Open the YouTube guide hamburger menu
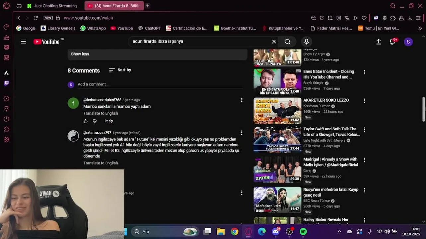Screen dimensions: 426x239 click(23, 41)
